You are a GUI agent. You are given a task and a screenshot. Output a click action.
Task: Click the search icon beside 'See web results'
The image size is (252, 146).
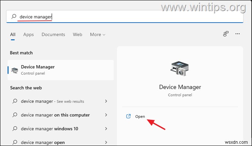(15, 101)
